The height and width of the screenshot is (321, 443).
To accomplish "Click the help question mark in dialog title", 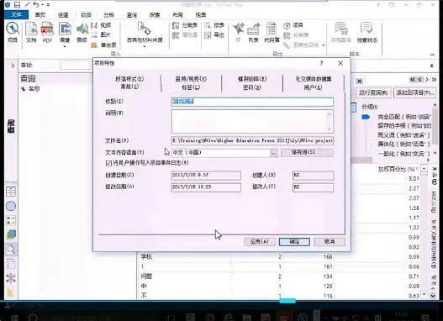I will point(321,63).
